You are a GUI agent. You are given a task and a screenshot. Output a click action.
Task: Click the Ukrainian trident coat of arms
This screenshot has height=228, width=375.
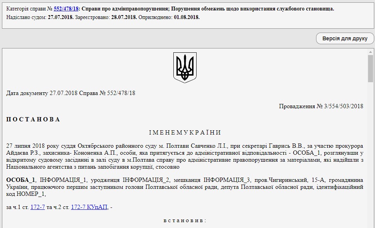(185, 68)
